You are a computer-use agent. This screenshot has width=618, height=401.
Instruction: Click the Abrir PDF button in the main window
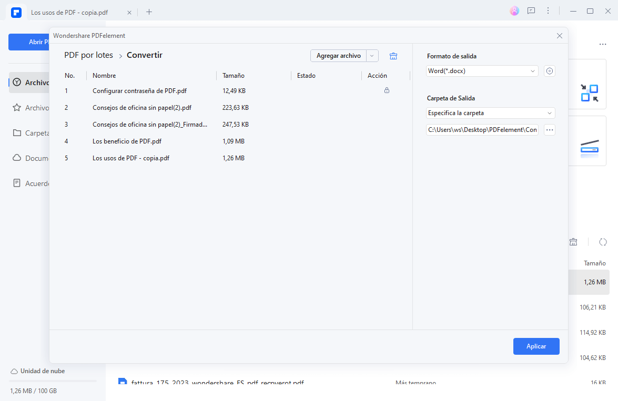(x=29, y=42)
